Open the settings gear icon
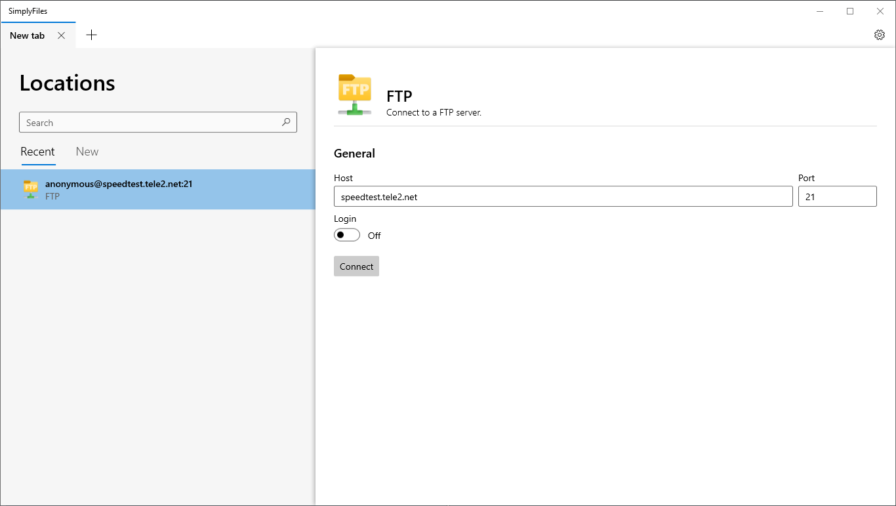896x506 pixels. [880, 35]
